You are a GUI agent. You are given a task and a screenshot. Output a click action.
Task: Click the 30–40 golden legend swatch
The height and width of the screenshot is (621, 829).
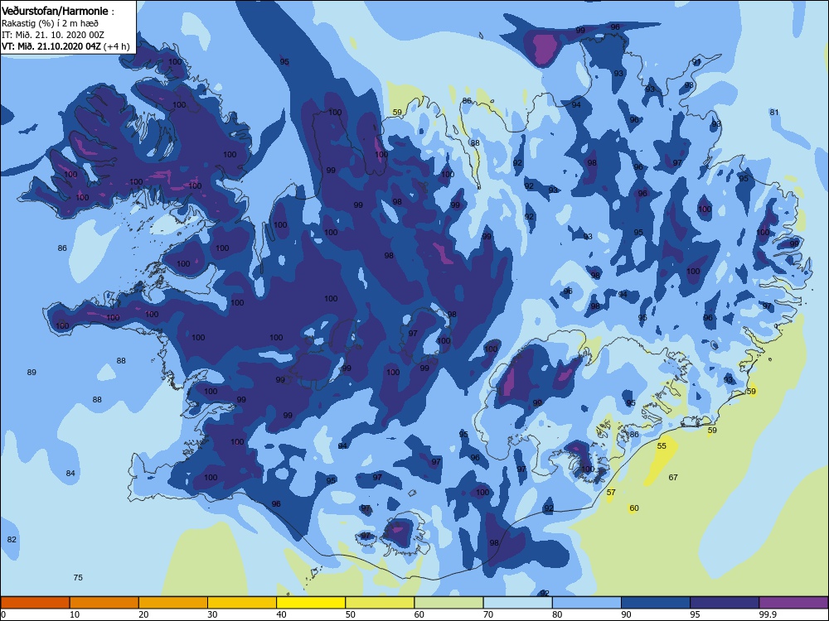tap(242, 603)
